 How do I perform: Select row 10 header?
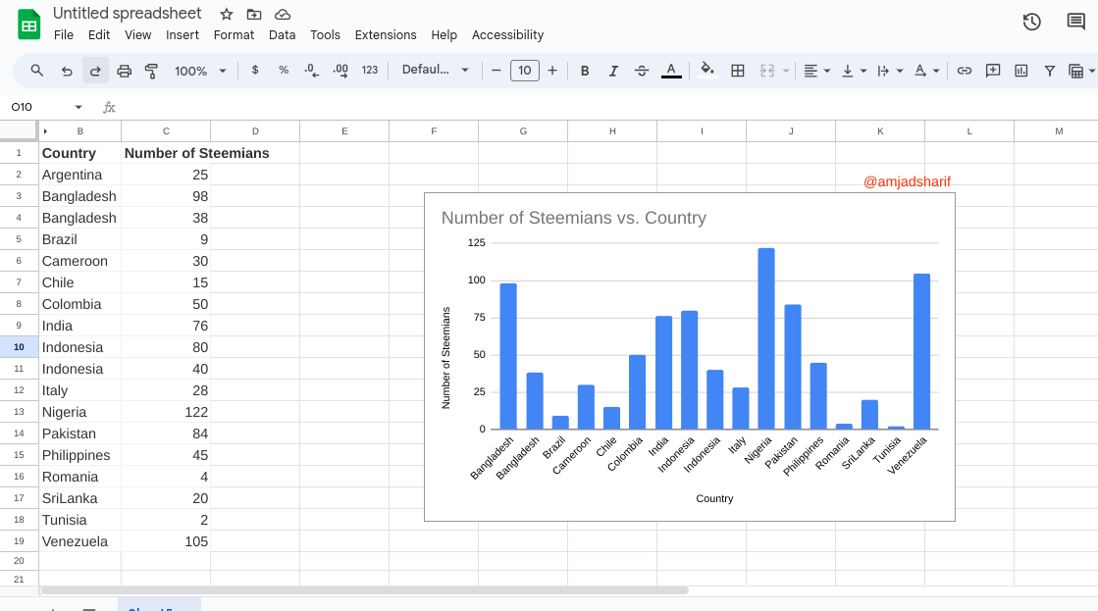pyautogui.click(x=19, y=347)
